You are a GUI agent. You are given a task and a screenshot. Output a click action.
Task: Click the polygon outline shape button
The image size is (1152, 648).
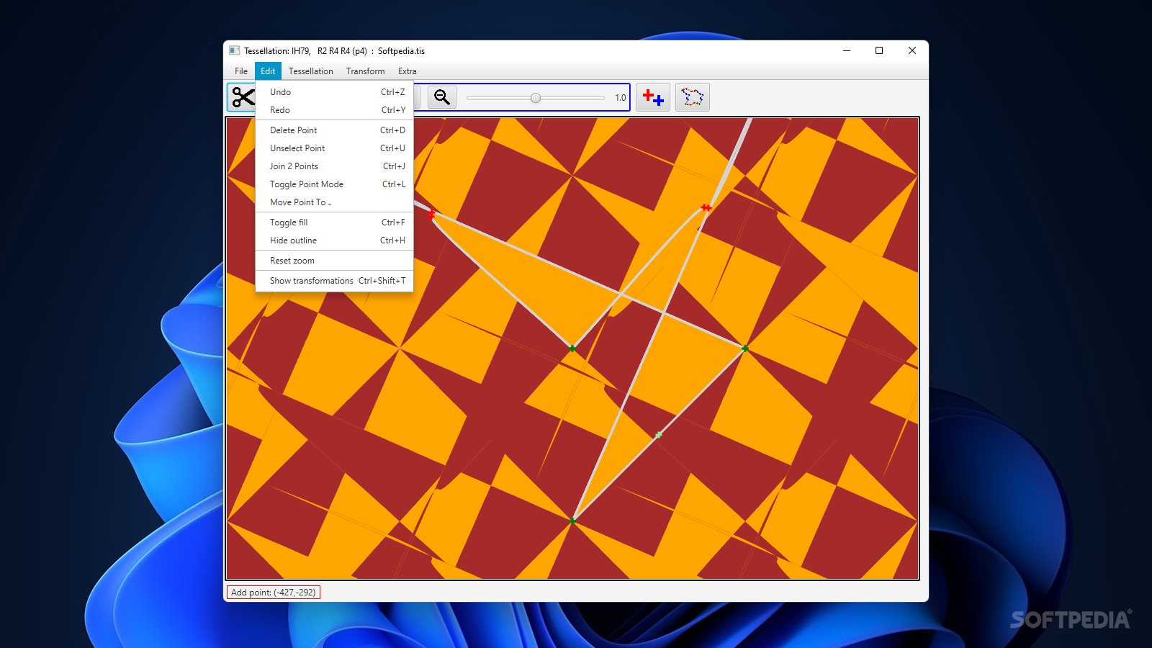coord(693,97)
